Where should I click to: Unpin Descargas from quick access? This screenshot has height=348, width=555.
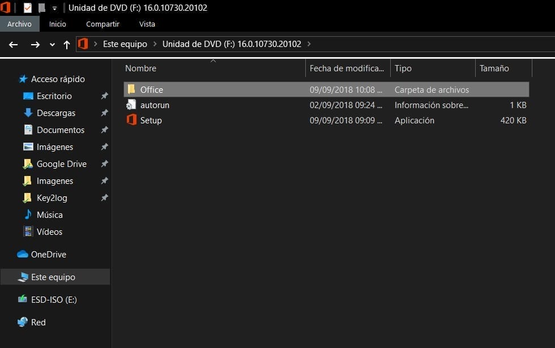[x=104, y=113]
